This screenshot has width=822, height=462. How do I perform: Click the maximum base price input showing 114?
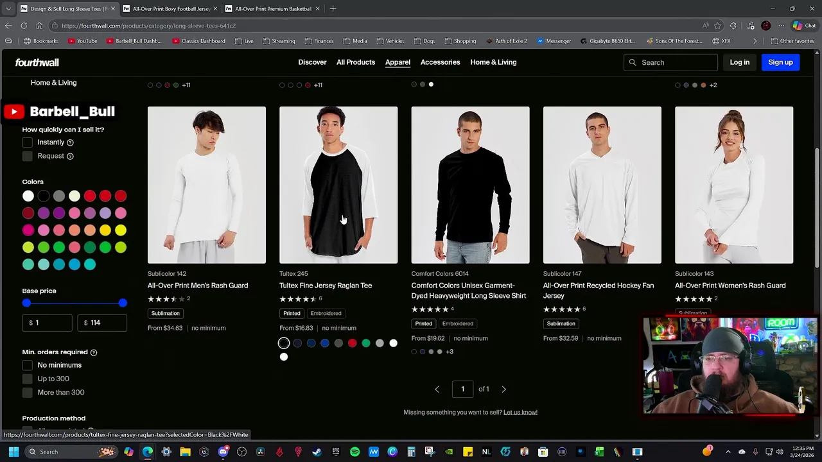101,323
